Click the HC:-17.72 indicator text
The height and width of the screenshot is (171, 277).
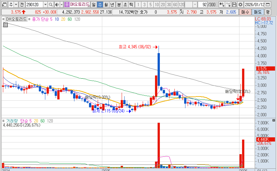pyautogui.click(x=264, y=23)
